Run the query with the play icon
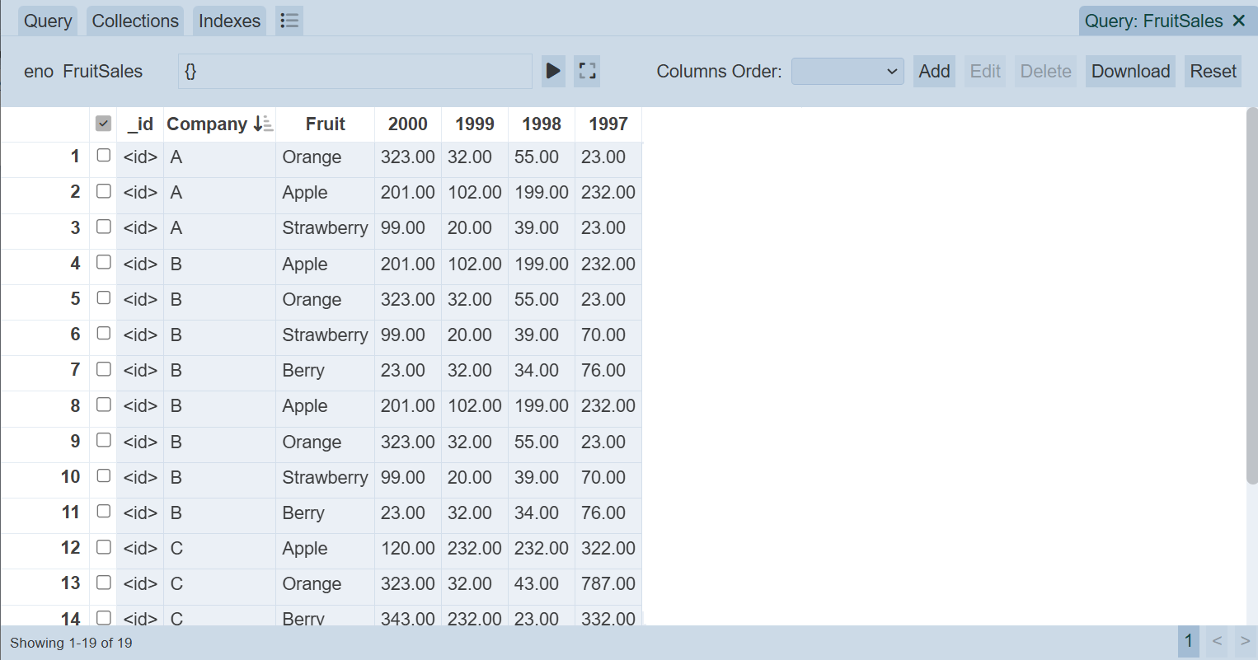Screen dimensions: 1258x660 pos(553,72)
